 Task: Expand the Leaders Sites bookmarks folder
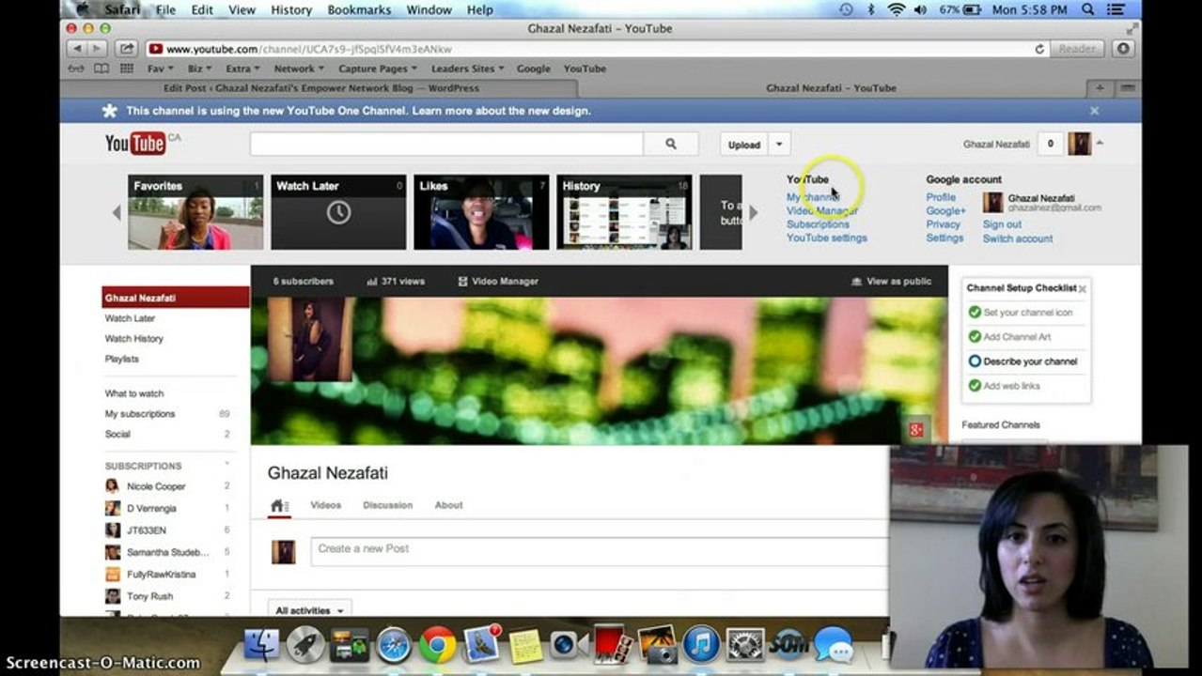pos(467,69)
